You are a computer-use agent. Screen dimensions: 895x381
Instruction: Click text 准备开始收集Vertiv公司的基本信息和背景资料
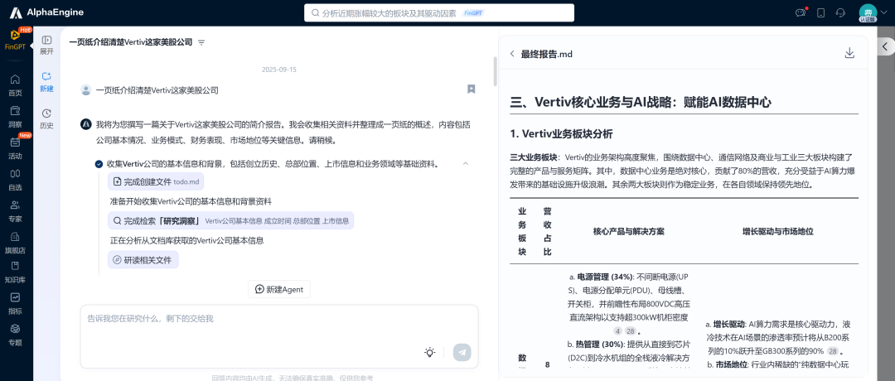click(x=191, y=201)
